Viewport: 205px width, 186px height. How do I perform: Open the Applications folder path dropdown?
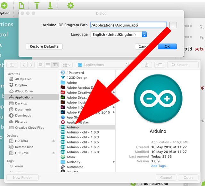(x=102, y=65)
